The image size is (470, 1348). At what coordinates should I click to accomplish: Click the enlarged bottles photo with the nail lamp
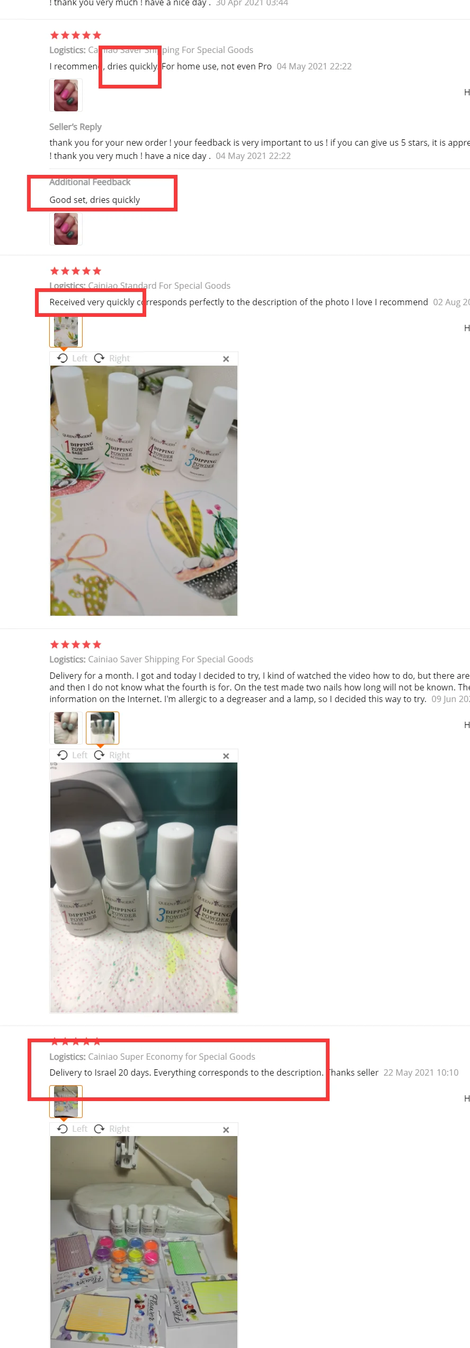pyautogui.click(x=144, y=888)
